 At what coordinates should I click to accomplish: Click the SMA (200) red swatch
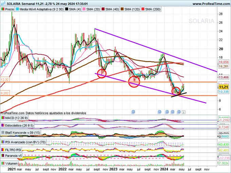tap(143, 9)
